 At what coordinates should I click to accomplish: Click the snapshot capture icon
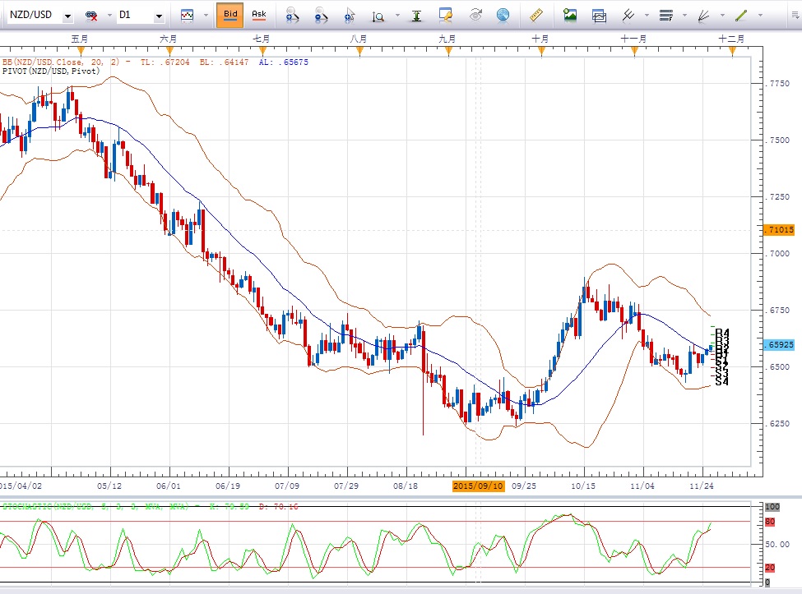click(600, 14)
